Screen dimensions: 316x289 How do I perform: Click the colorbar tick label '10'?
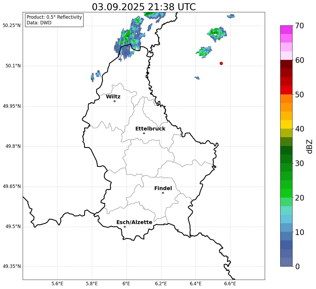click(x=299, y=232)
